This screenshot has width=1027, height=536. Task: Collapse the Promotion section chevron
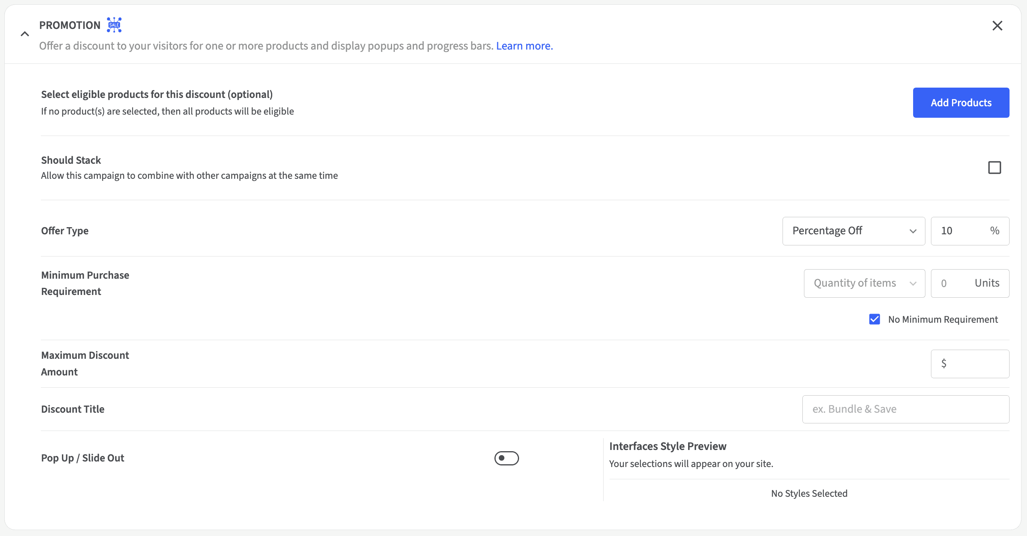25,34
